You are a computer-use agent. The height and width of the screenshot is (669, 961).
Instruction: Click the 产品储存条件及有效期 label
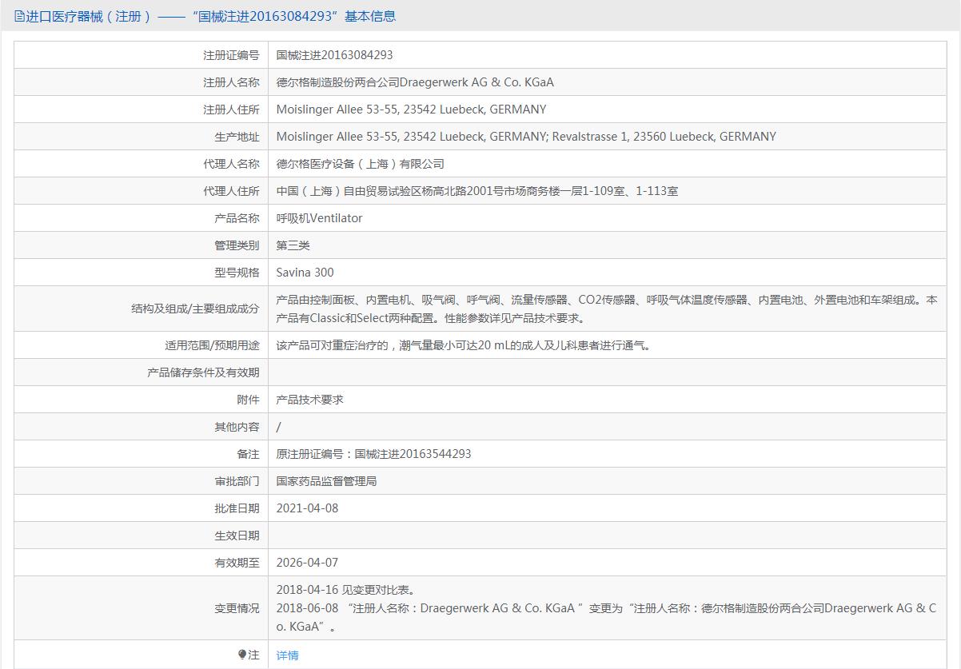204,372
